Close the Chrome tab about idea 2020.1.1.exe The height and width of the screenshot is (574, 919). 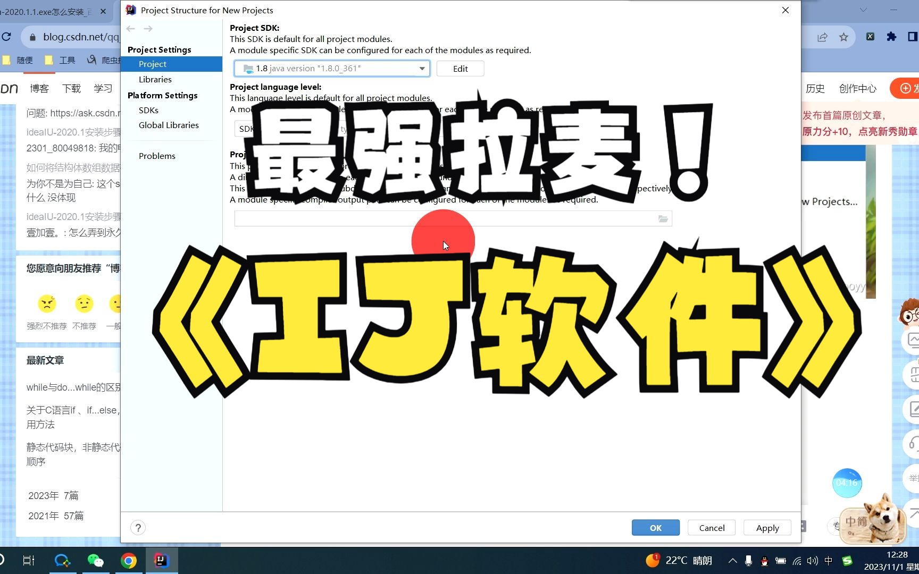pyautogui.click(x=103, y=11)
